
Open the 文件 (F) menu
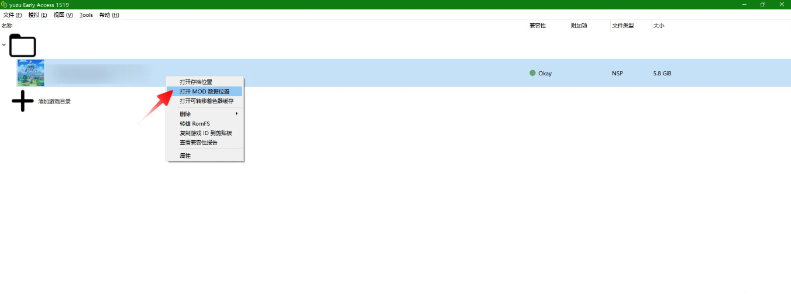tap(12, 15)
